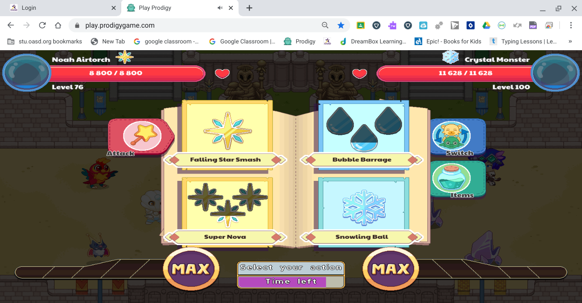582x303 pixels.
Task: Click the Time left progress bar
Action: click(x=291, y=282)
